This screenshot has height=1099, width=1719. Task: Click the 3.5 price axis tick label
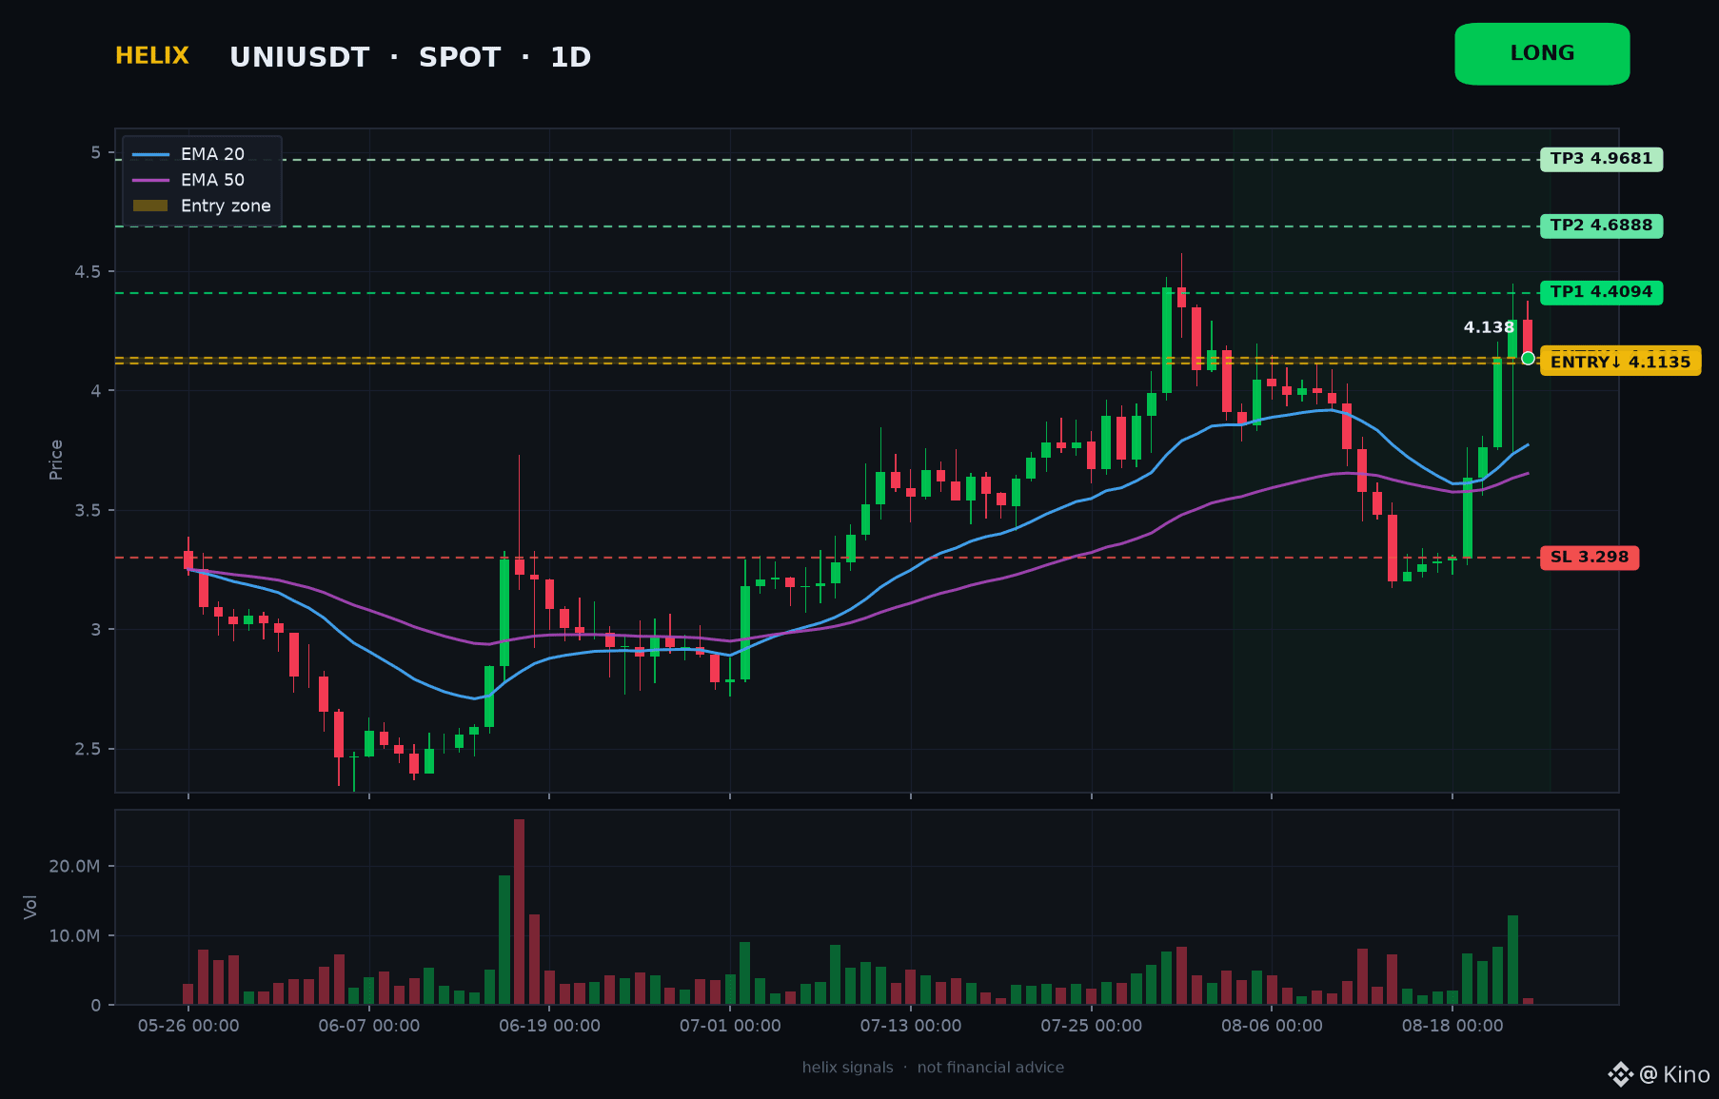pyautogui.click(x=88, y=511)
